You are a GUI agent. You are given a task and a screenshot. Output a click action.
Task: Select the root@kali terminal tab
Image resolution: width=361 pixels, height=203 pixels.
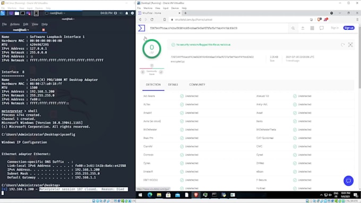pyautogui.click(x=21, y=30)
